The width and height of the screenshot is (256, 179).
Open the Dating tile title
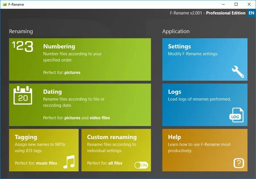(52, 92)
